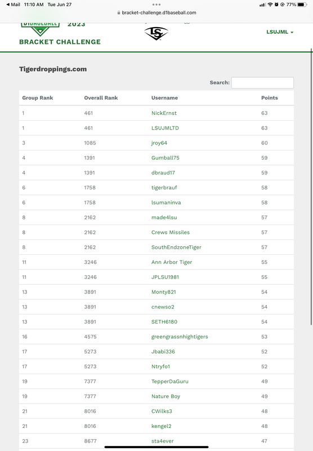Click the D1Baseball Bracket Challenge logo

(x=60, y=34)
